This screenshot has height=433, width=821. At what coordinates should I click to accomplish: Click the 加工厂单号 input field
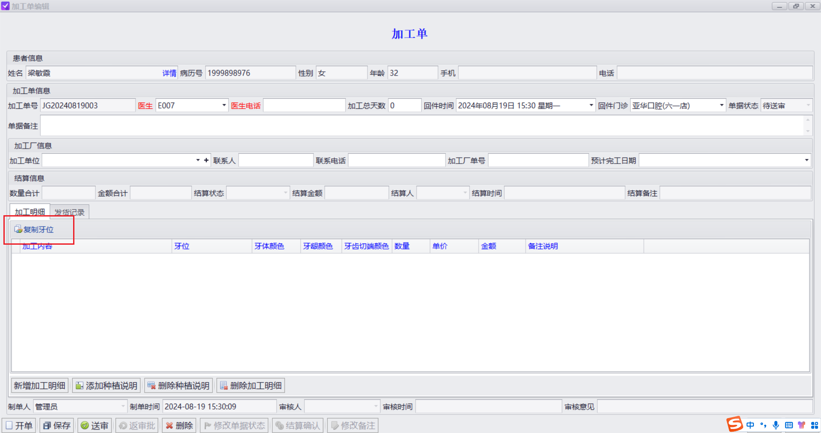[538, 160]
